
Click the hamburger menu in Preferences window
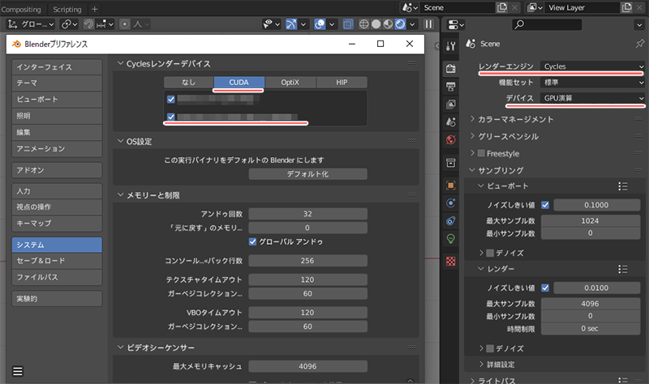18,371
